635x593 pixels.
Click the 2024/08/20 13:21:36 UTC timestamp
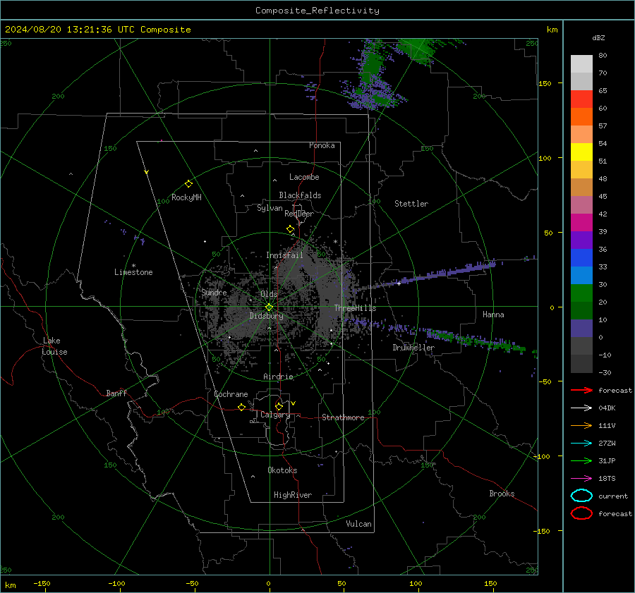tap(70, 30)
